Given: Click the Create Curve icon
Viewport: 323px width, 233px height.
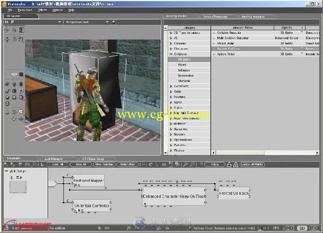Looking at the screenshot, I should click(7, 91).
